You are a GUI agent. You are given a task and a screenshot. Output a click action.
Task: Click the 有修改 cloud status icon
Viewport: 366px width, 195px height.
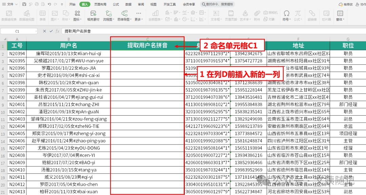[x=346, y=4]
